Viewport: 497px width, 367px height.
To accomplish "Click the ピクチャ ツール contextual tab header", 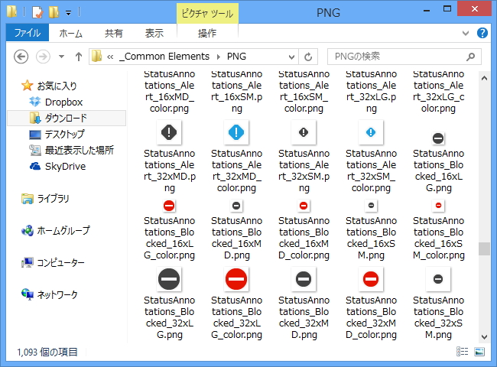I will point(207,13).
